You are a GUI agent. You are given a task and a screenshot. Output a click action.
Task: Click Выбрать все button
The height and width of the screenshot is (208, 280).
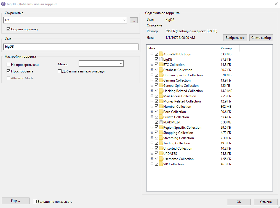click(x=235, y=38)
